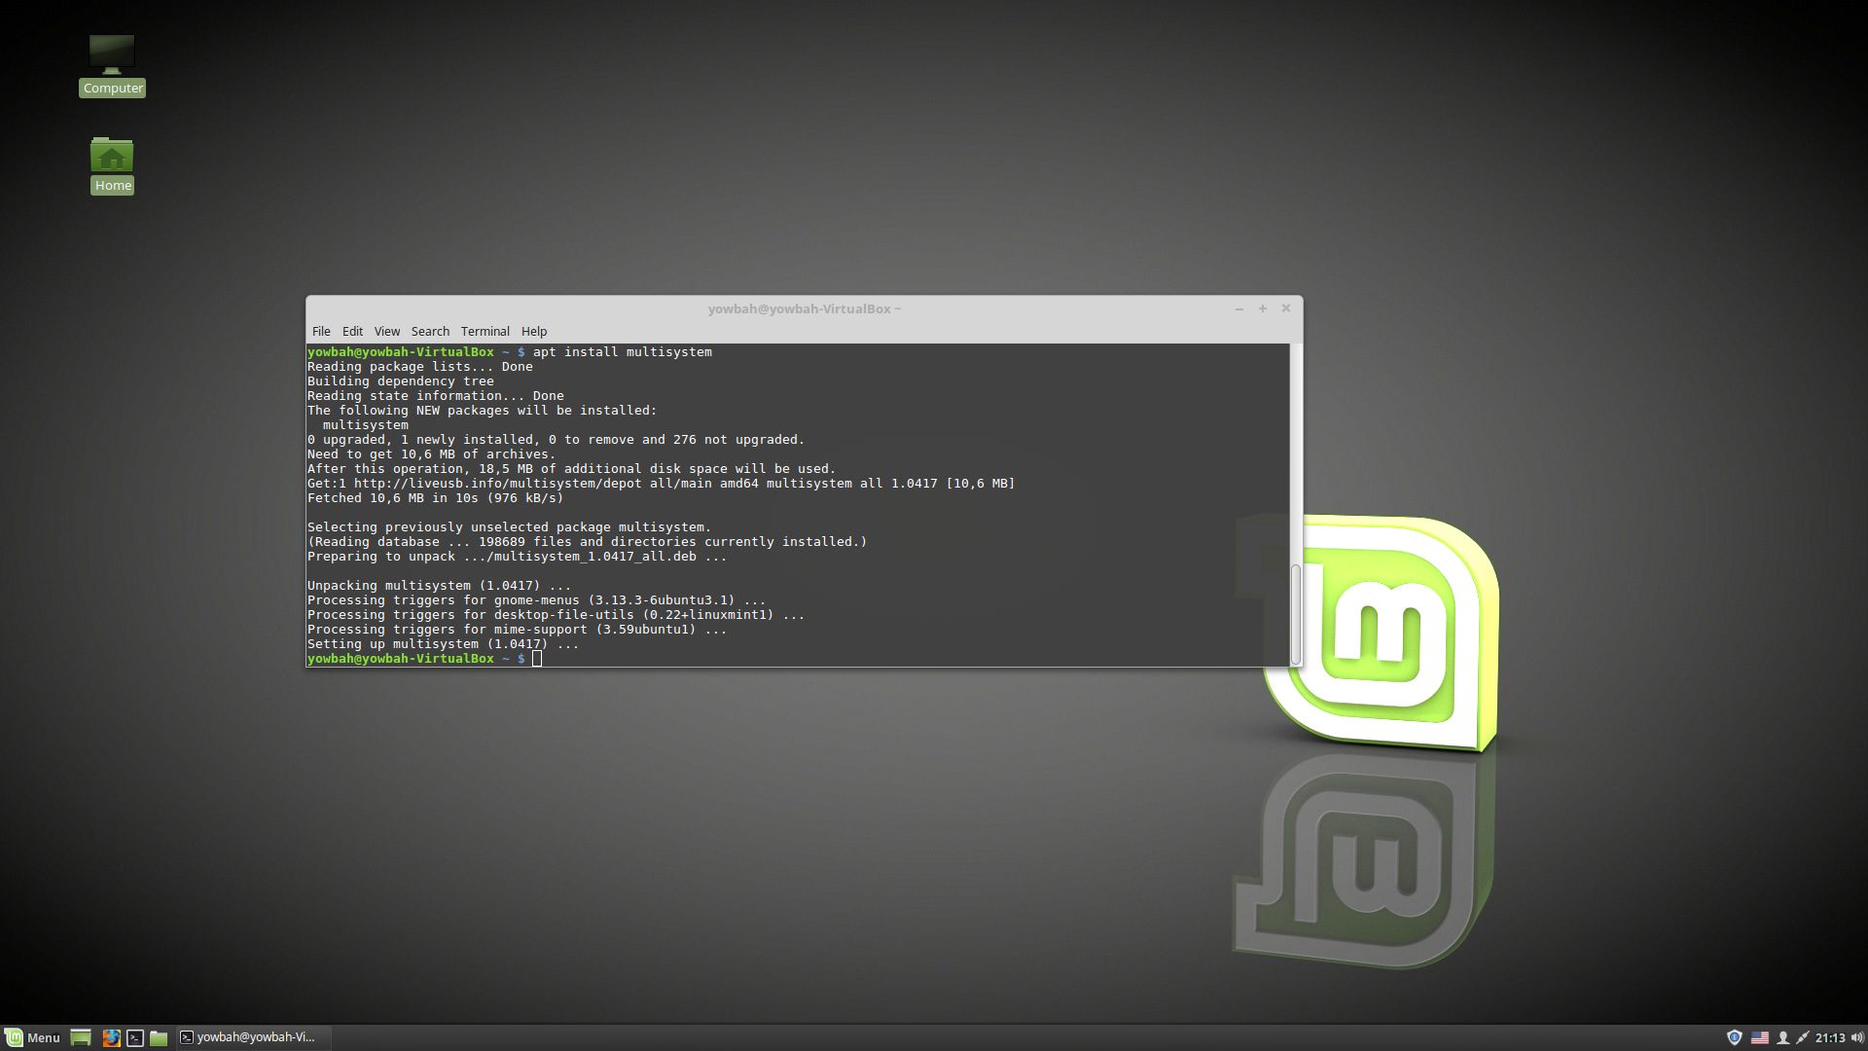Image resolution: width=1868 pixels, height=1051 pixels.
Task: Click the terminal title bar text
Action: [x=805, y=308]
